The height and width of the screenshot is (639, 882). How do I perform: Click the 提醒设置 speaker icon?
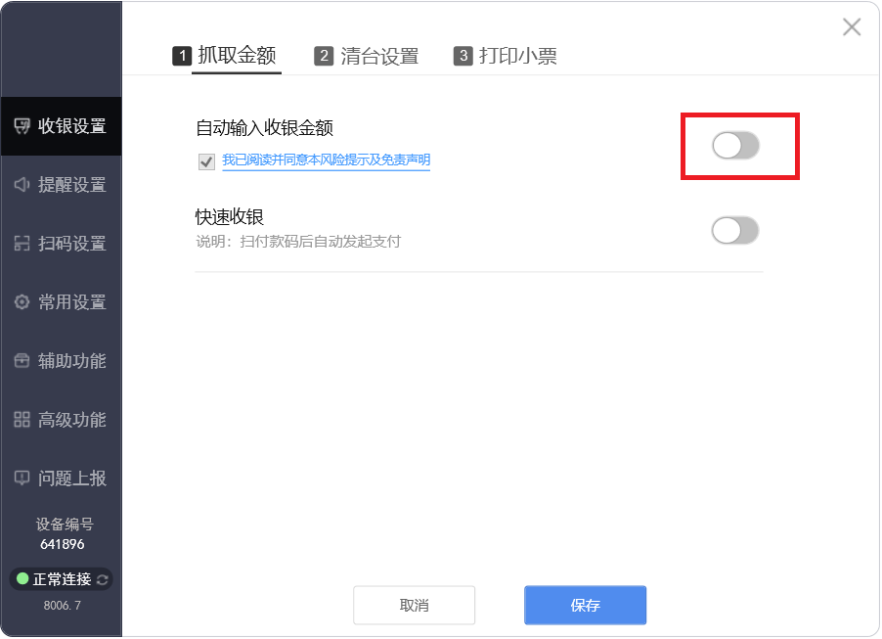(22, 185)
